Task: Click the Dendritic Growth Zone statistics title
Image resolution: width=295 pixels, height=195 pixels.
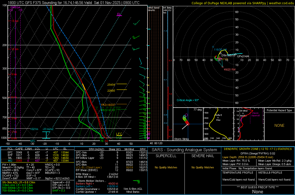Action: pyautogui.click(x=258, y=149)
